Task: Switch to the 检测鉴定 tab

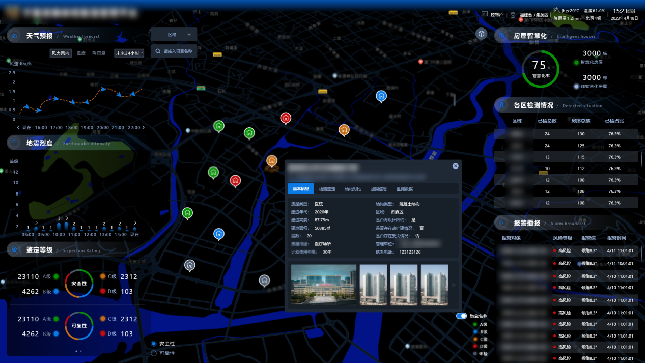Action: [327, 189]
